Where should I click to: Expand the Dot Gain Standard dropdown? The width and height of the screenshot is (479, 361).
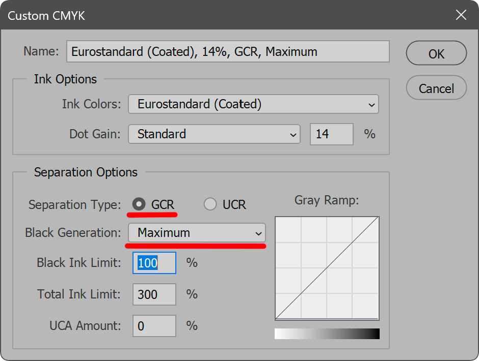tap(214, 134)
